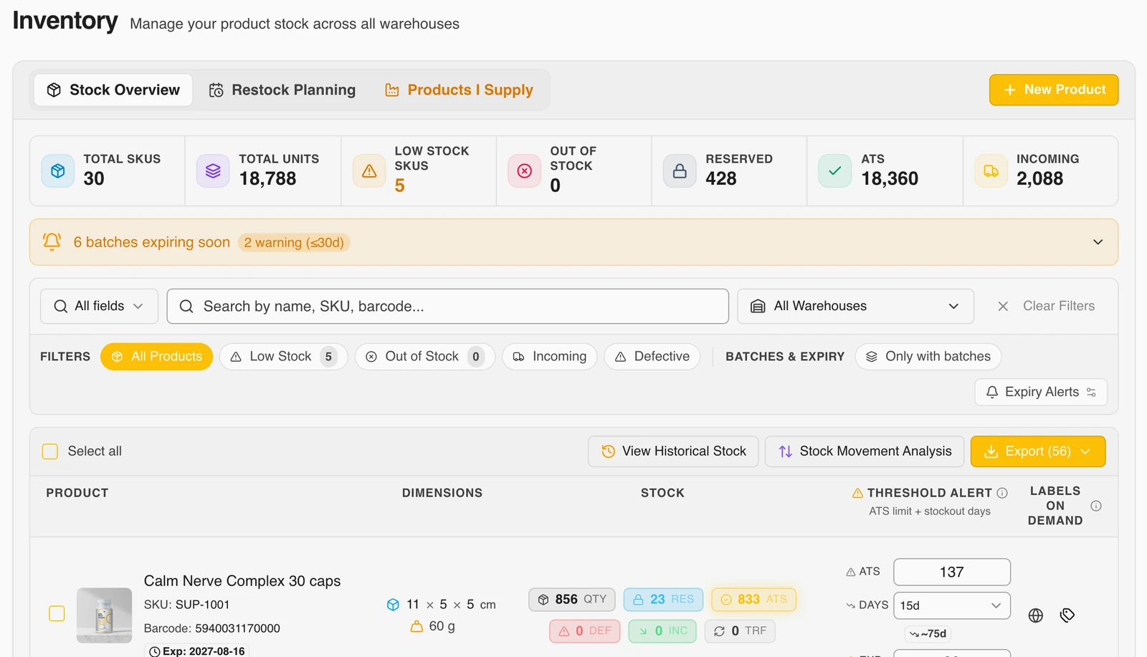The image size is (1147, 657).
Task: Tick the Calm Nerve Complex row checkbox
Action: click(x=57, y=614)
